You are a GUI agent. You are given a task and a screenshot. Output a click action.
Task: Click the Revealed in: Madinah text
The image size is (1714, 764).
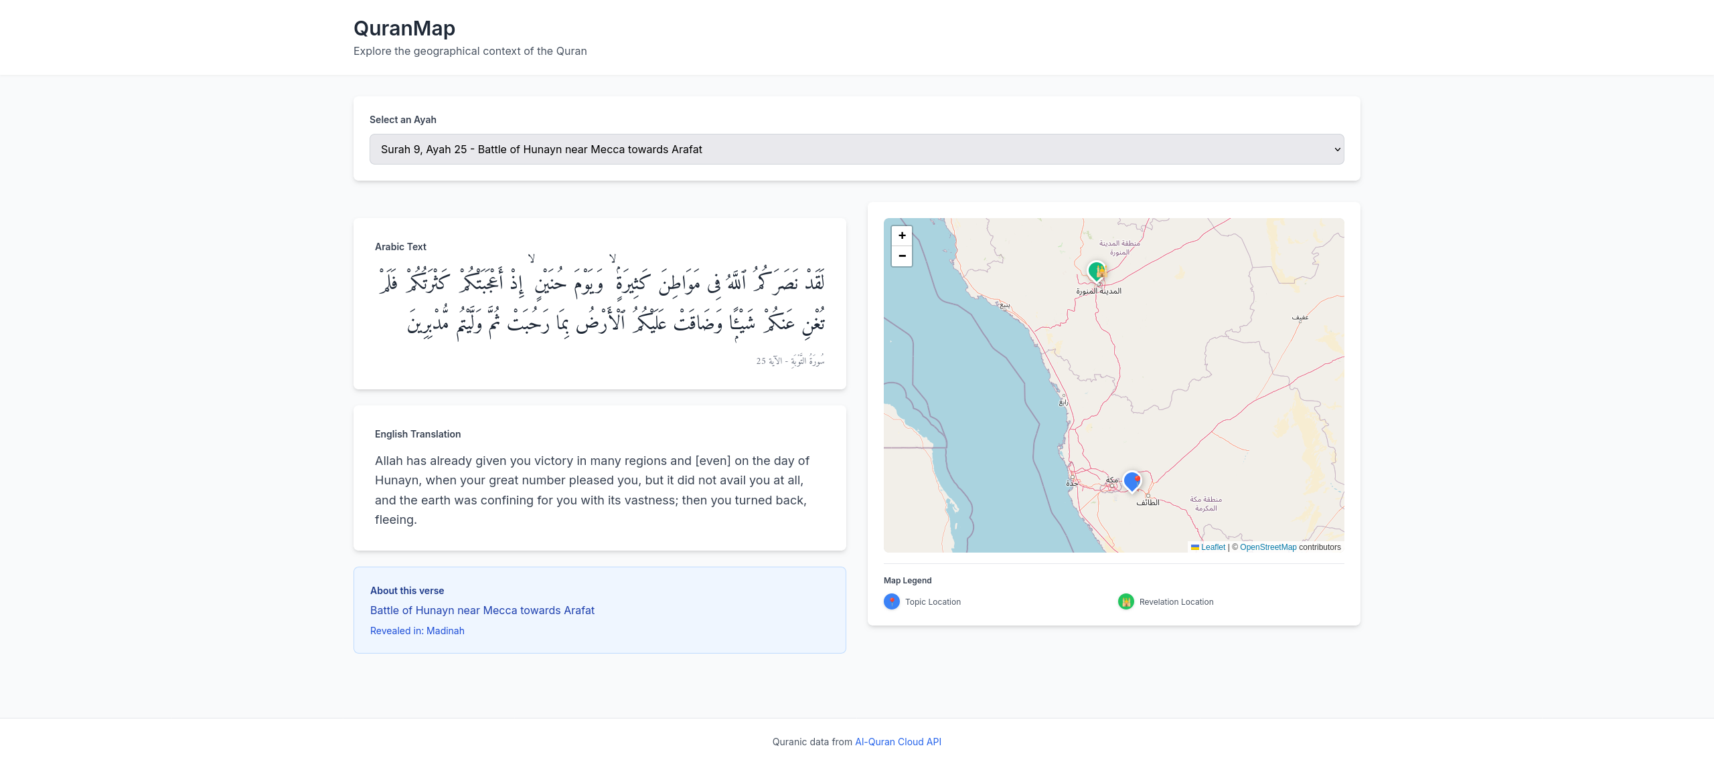417,631
